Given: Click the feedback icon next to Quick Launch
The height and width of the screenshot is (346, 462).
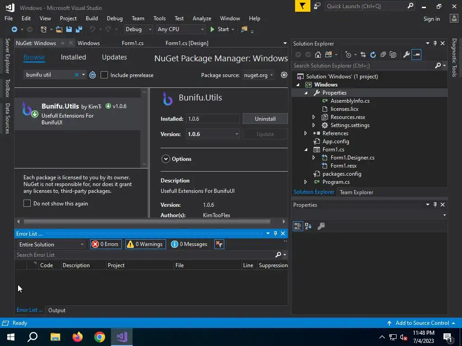Looking at the screenshot, I should coord(317,6).
